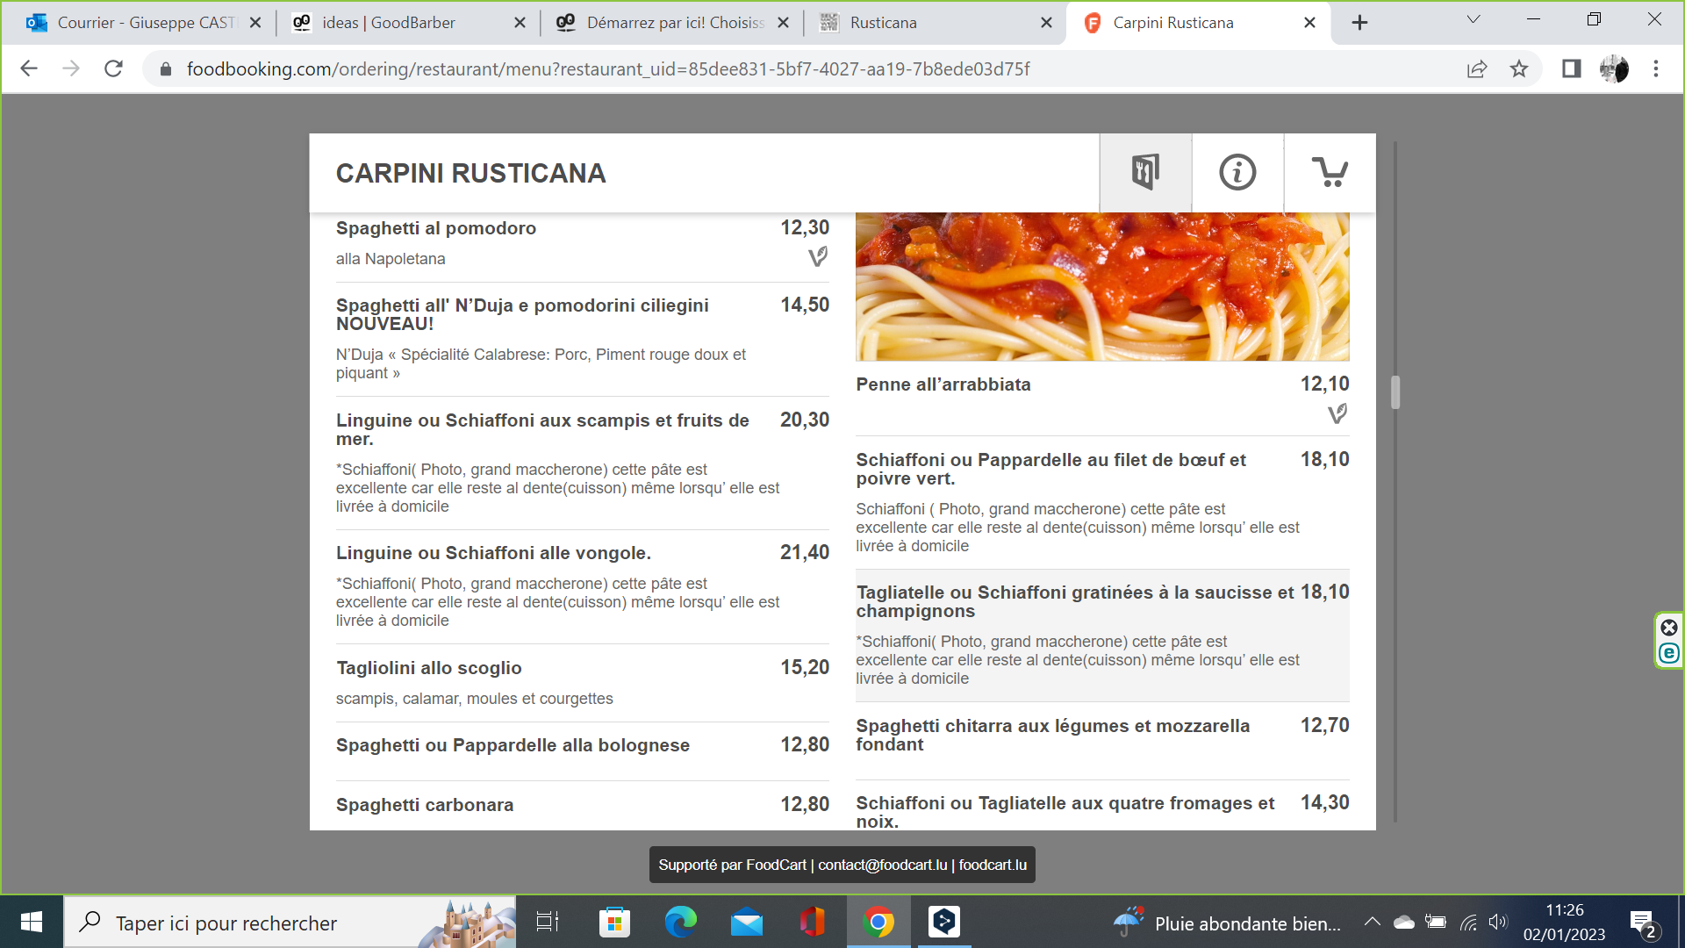Open Microsoft Office from taskbar
The height and width of the screenshot is (948, 1685).
click(x=813, y=922)
